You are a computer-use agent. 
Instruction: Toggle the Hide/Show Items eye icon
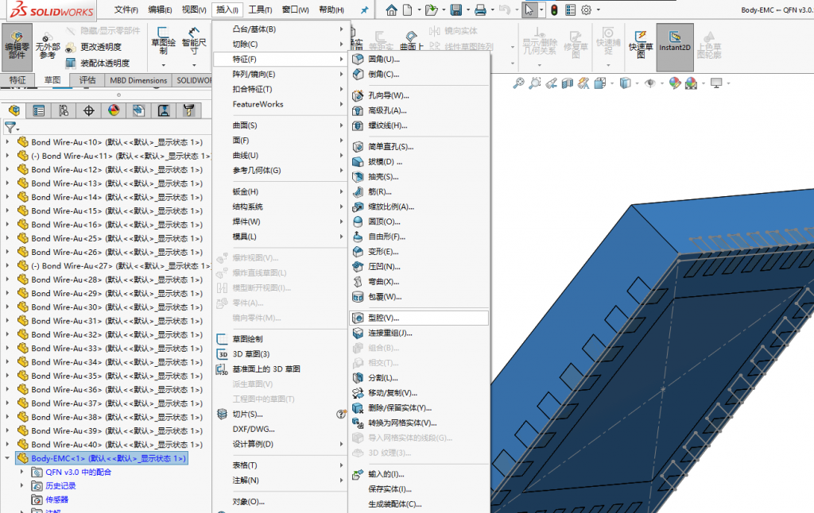649,83
